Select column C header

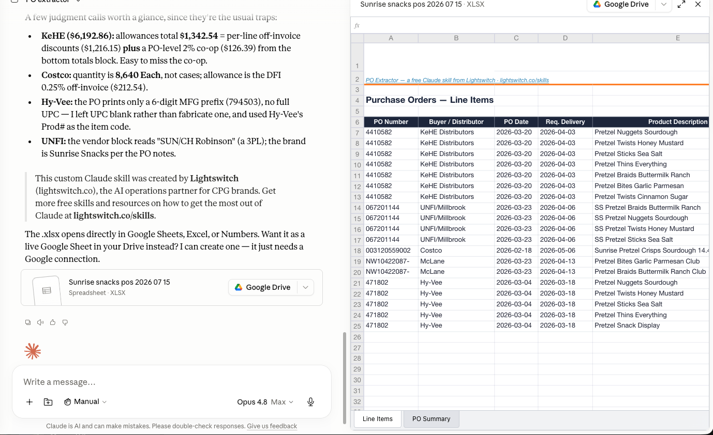[516, 38]
